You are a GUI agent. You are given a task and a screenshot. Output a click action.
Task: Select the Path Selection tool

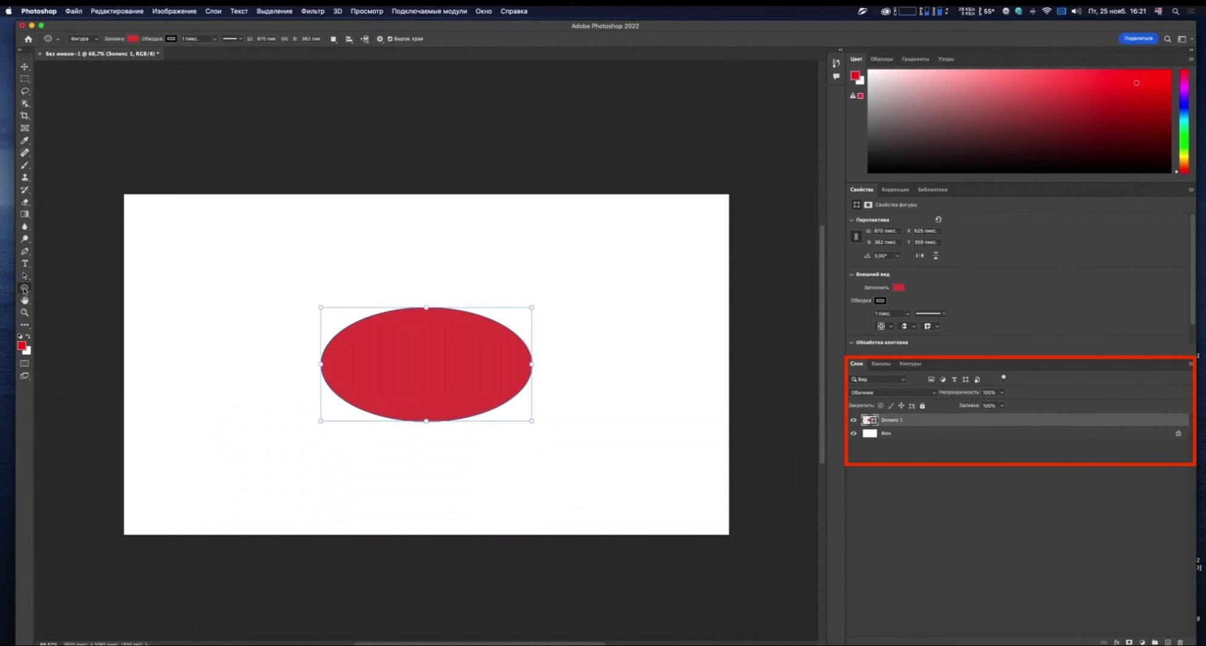pos(25,276)
